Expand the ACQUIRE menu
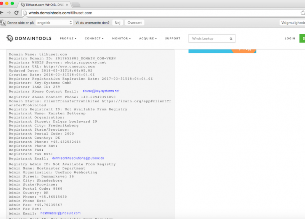Image resolution: width=305 pixels, height=219 pixels. click(148, 38)
